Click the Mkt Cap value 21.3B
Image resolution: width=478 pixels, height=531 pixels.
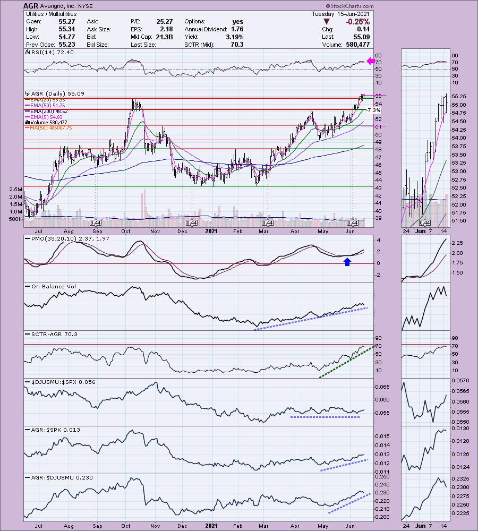click(164, 37)
